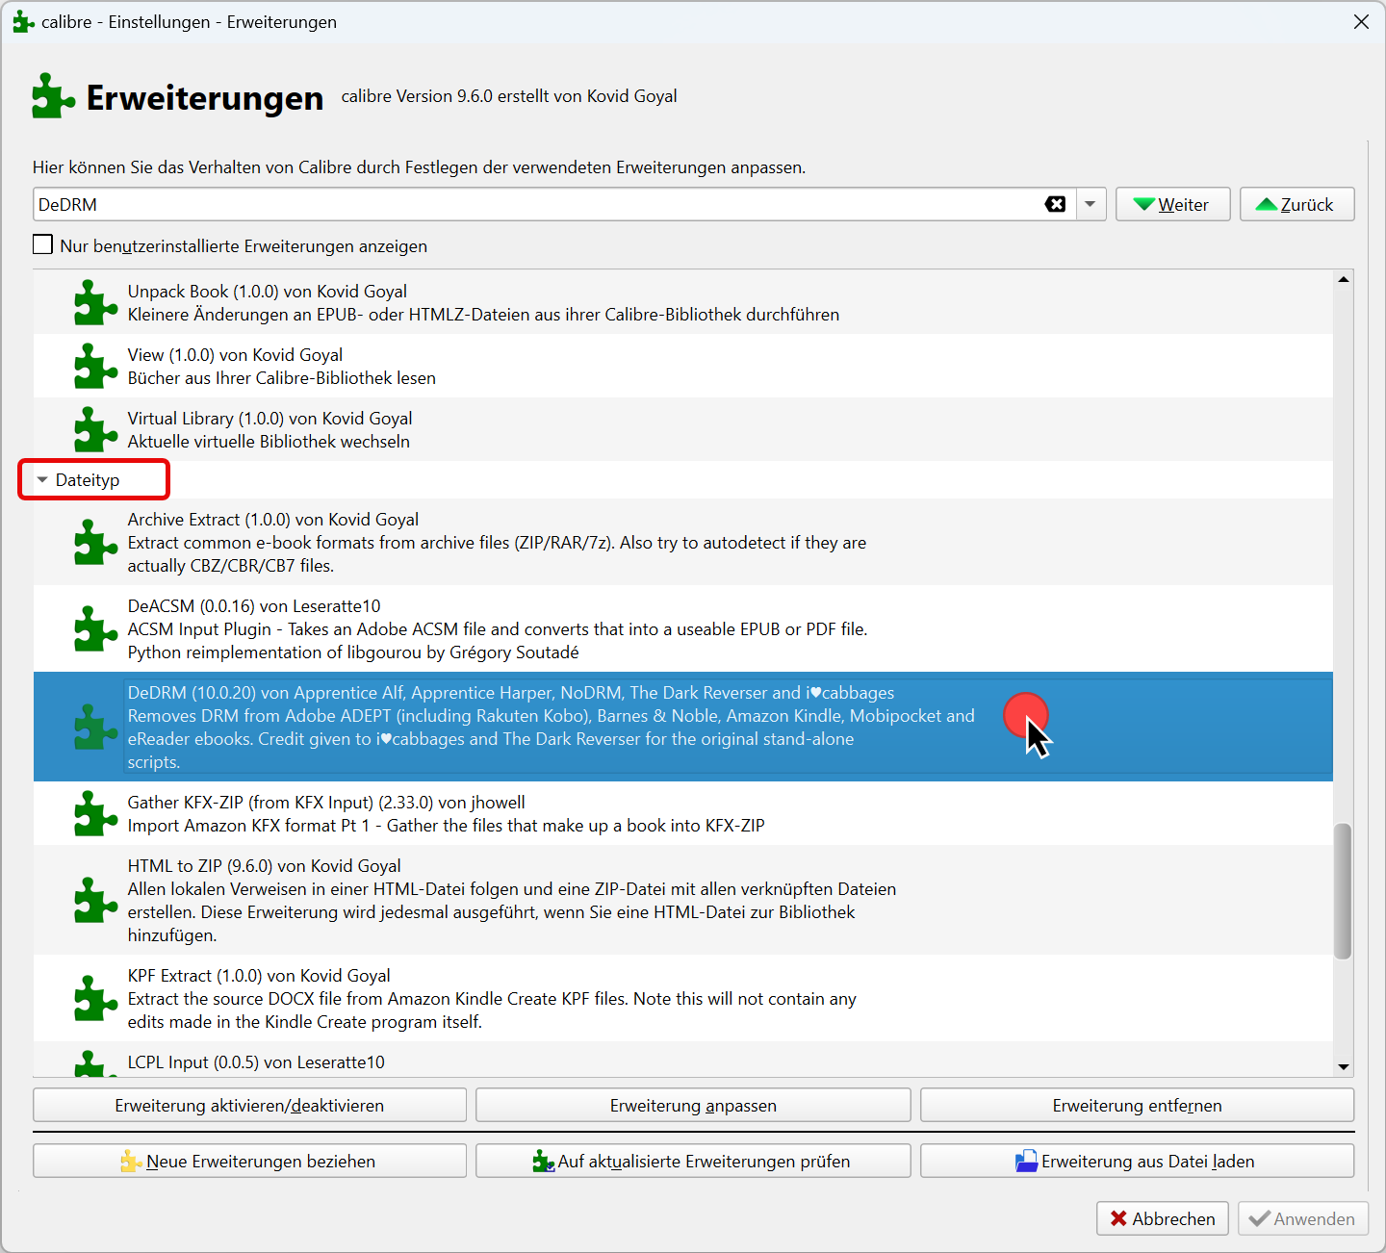Select the HTML to ZIP (9.6.0) entry

(683, 900)
